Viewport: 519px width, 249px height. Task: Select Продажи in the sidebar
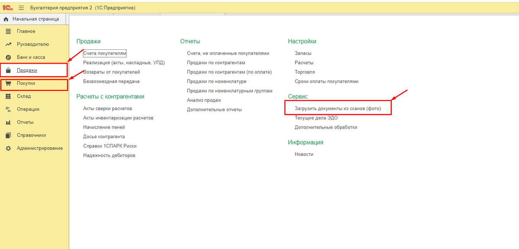(x=27, y=70)
